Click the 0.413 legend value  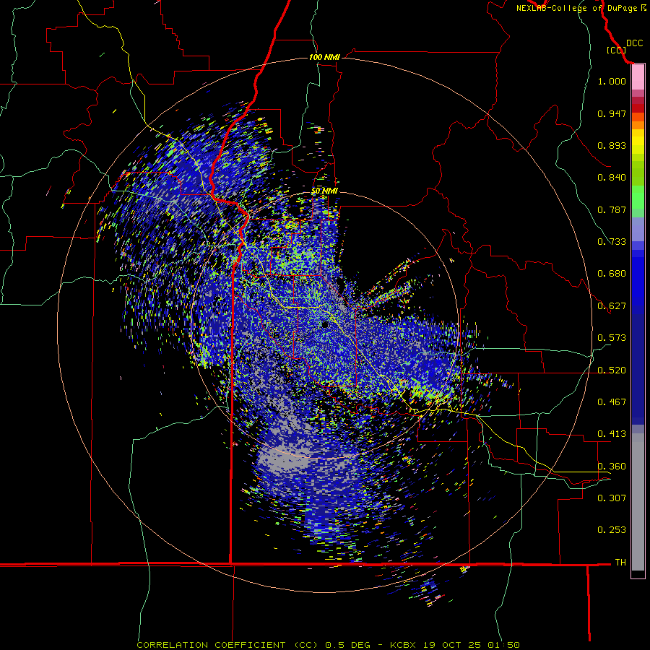click(612, 434)
